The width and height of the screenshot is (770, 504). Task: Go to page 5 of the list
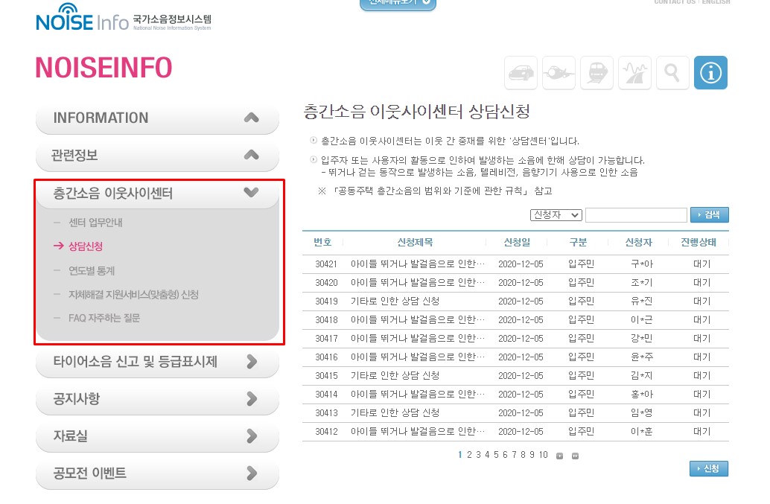496,456
